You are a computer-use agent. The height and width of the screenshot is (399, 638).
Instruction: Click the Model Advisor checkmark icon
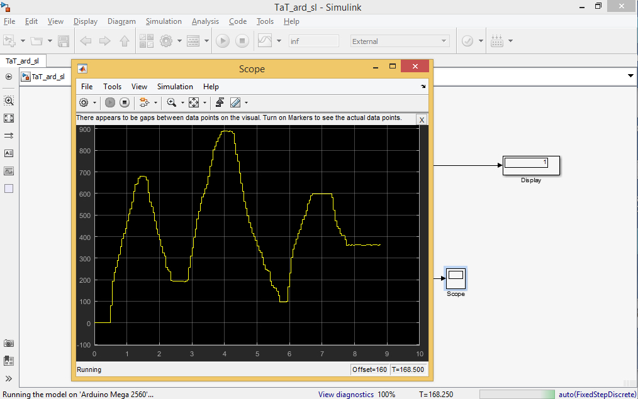467,41
